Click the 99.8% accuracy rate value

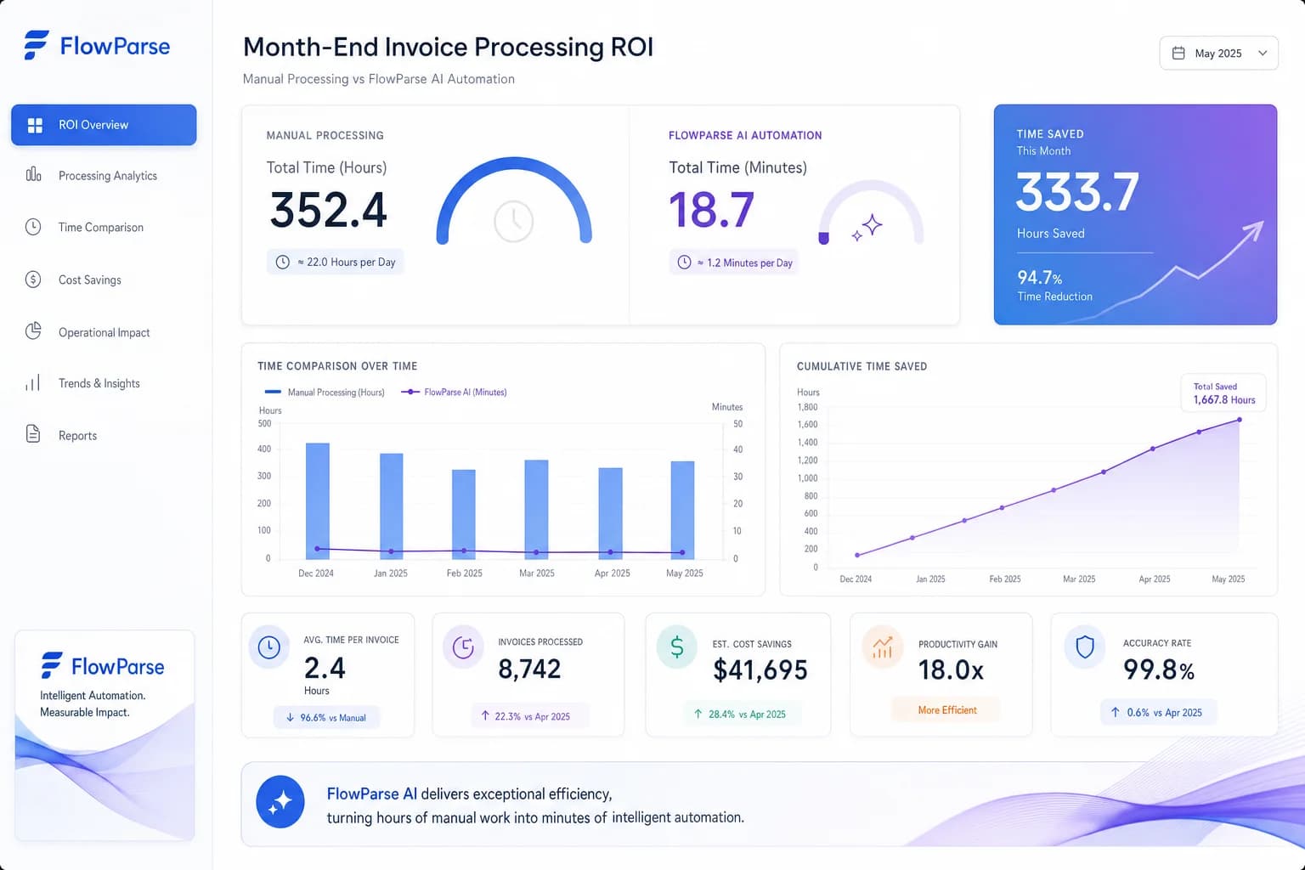(1159, 669)
